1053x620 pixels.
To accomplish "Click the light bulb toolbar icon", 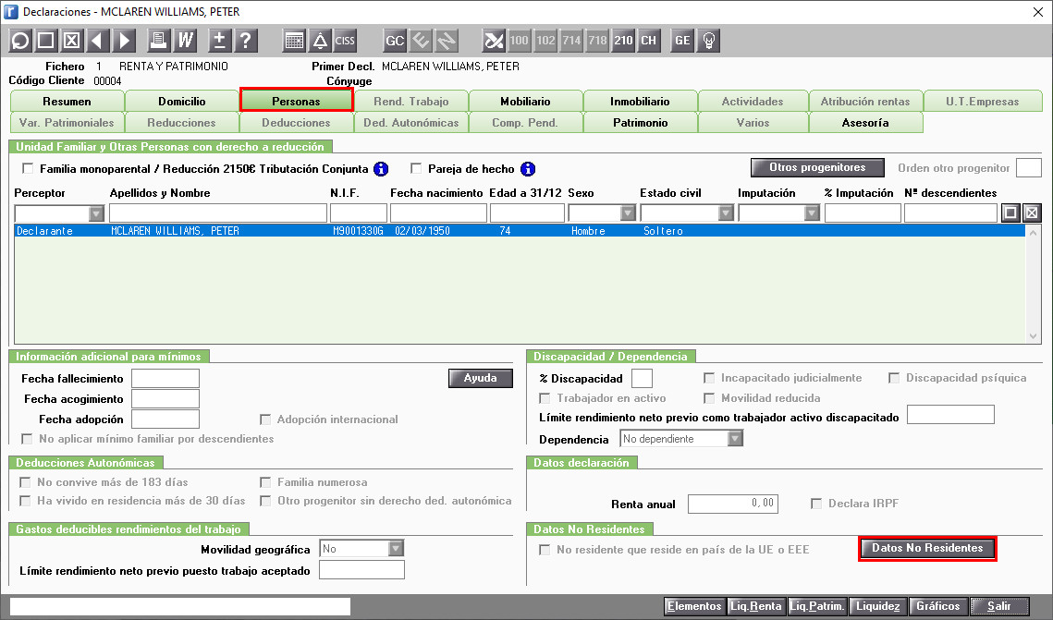I will [708, 41].
